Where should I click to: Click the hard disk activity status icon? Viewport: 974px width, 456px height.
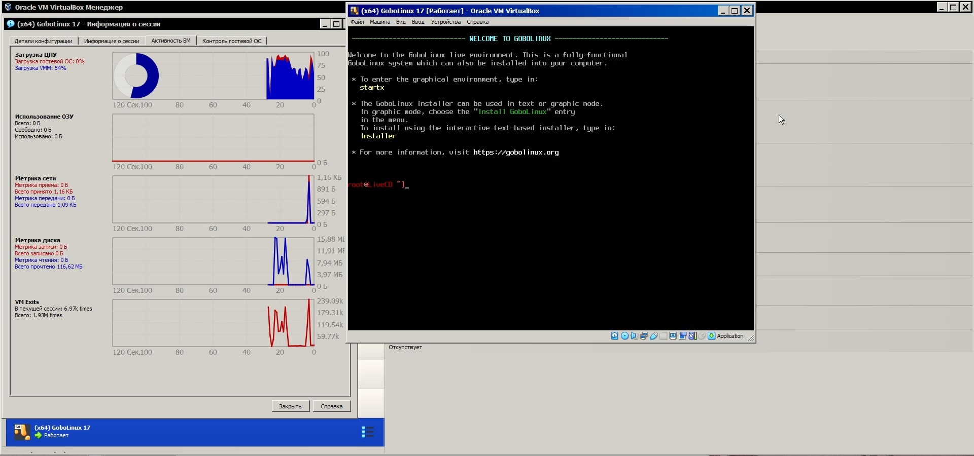click(615, 336)
